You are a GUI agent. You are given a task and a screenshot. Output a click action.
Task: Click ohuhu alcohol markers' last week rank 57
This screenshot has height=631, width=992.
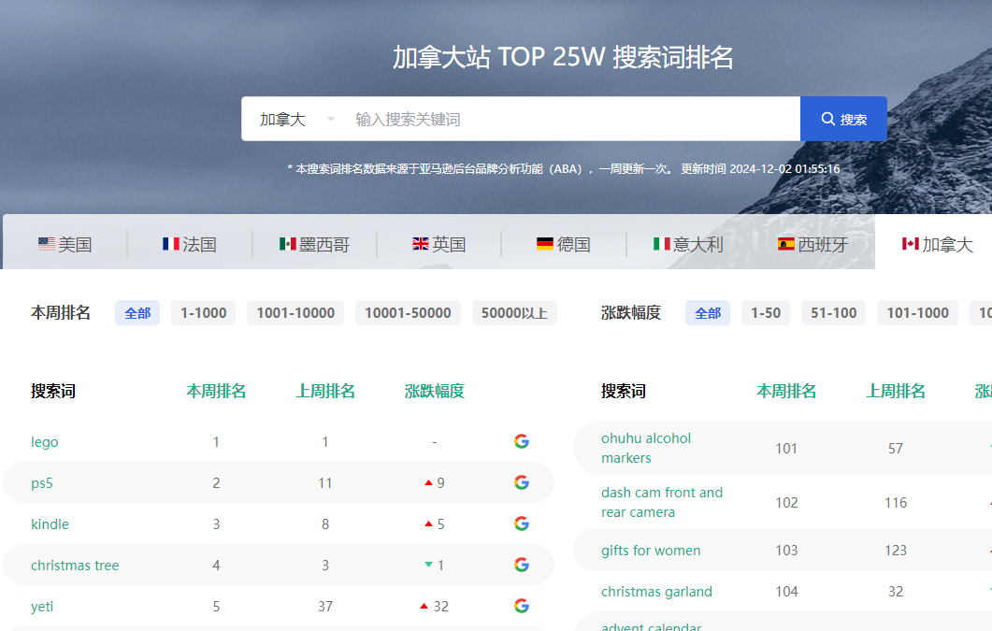pos(896,449)
